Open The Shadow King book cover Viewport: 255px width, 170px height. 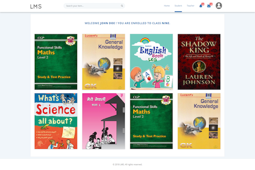click(199, 62)
